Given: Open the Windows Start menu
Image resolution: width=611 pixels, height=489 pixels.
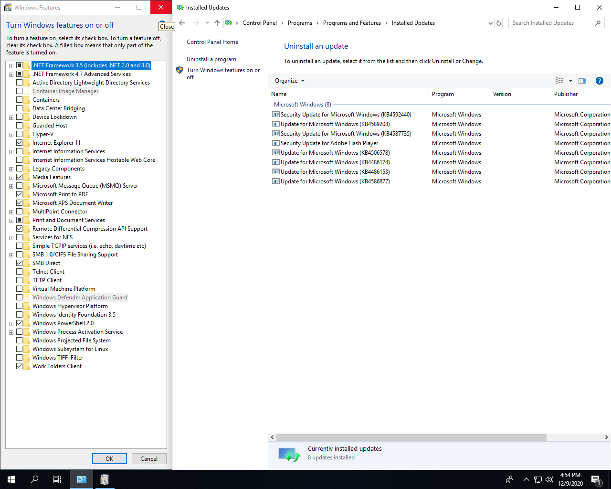Looking at the screenshot, I should [11, 479].
